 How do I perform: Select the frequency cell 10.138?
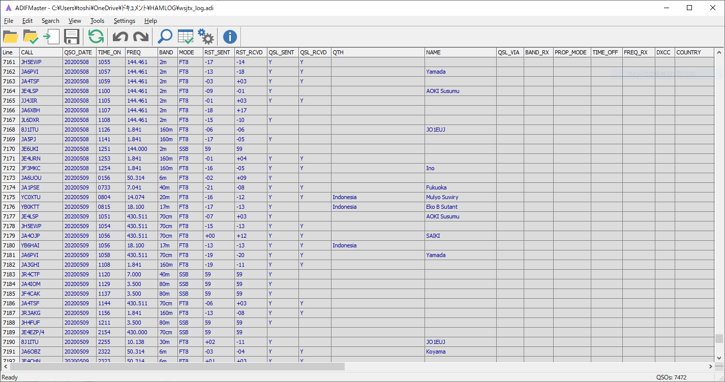coord(141,342)
